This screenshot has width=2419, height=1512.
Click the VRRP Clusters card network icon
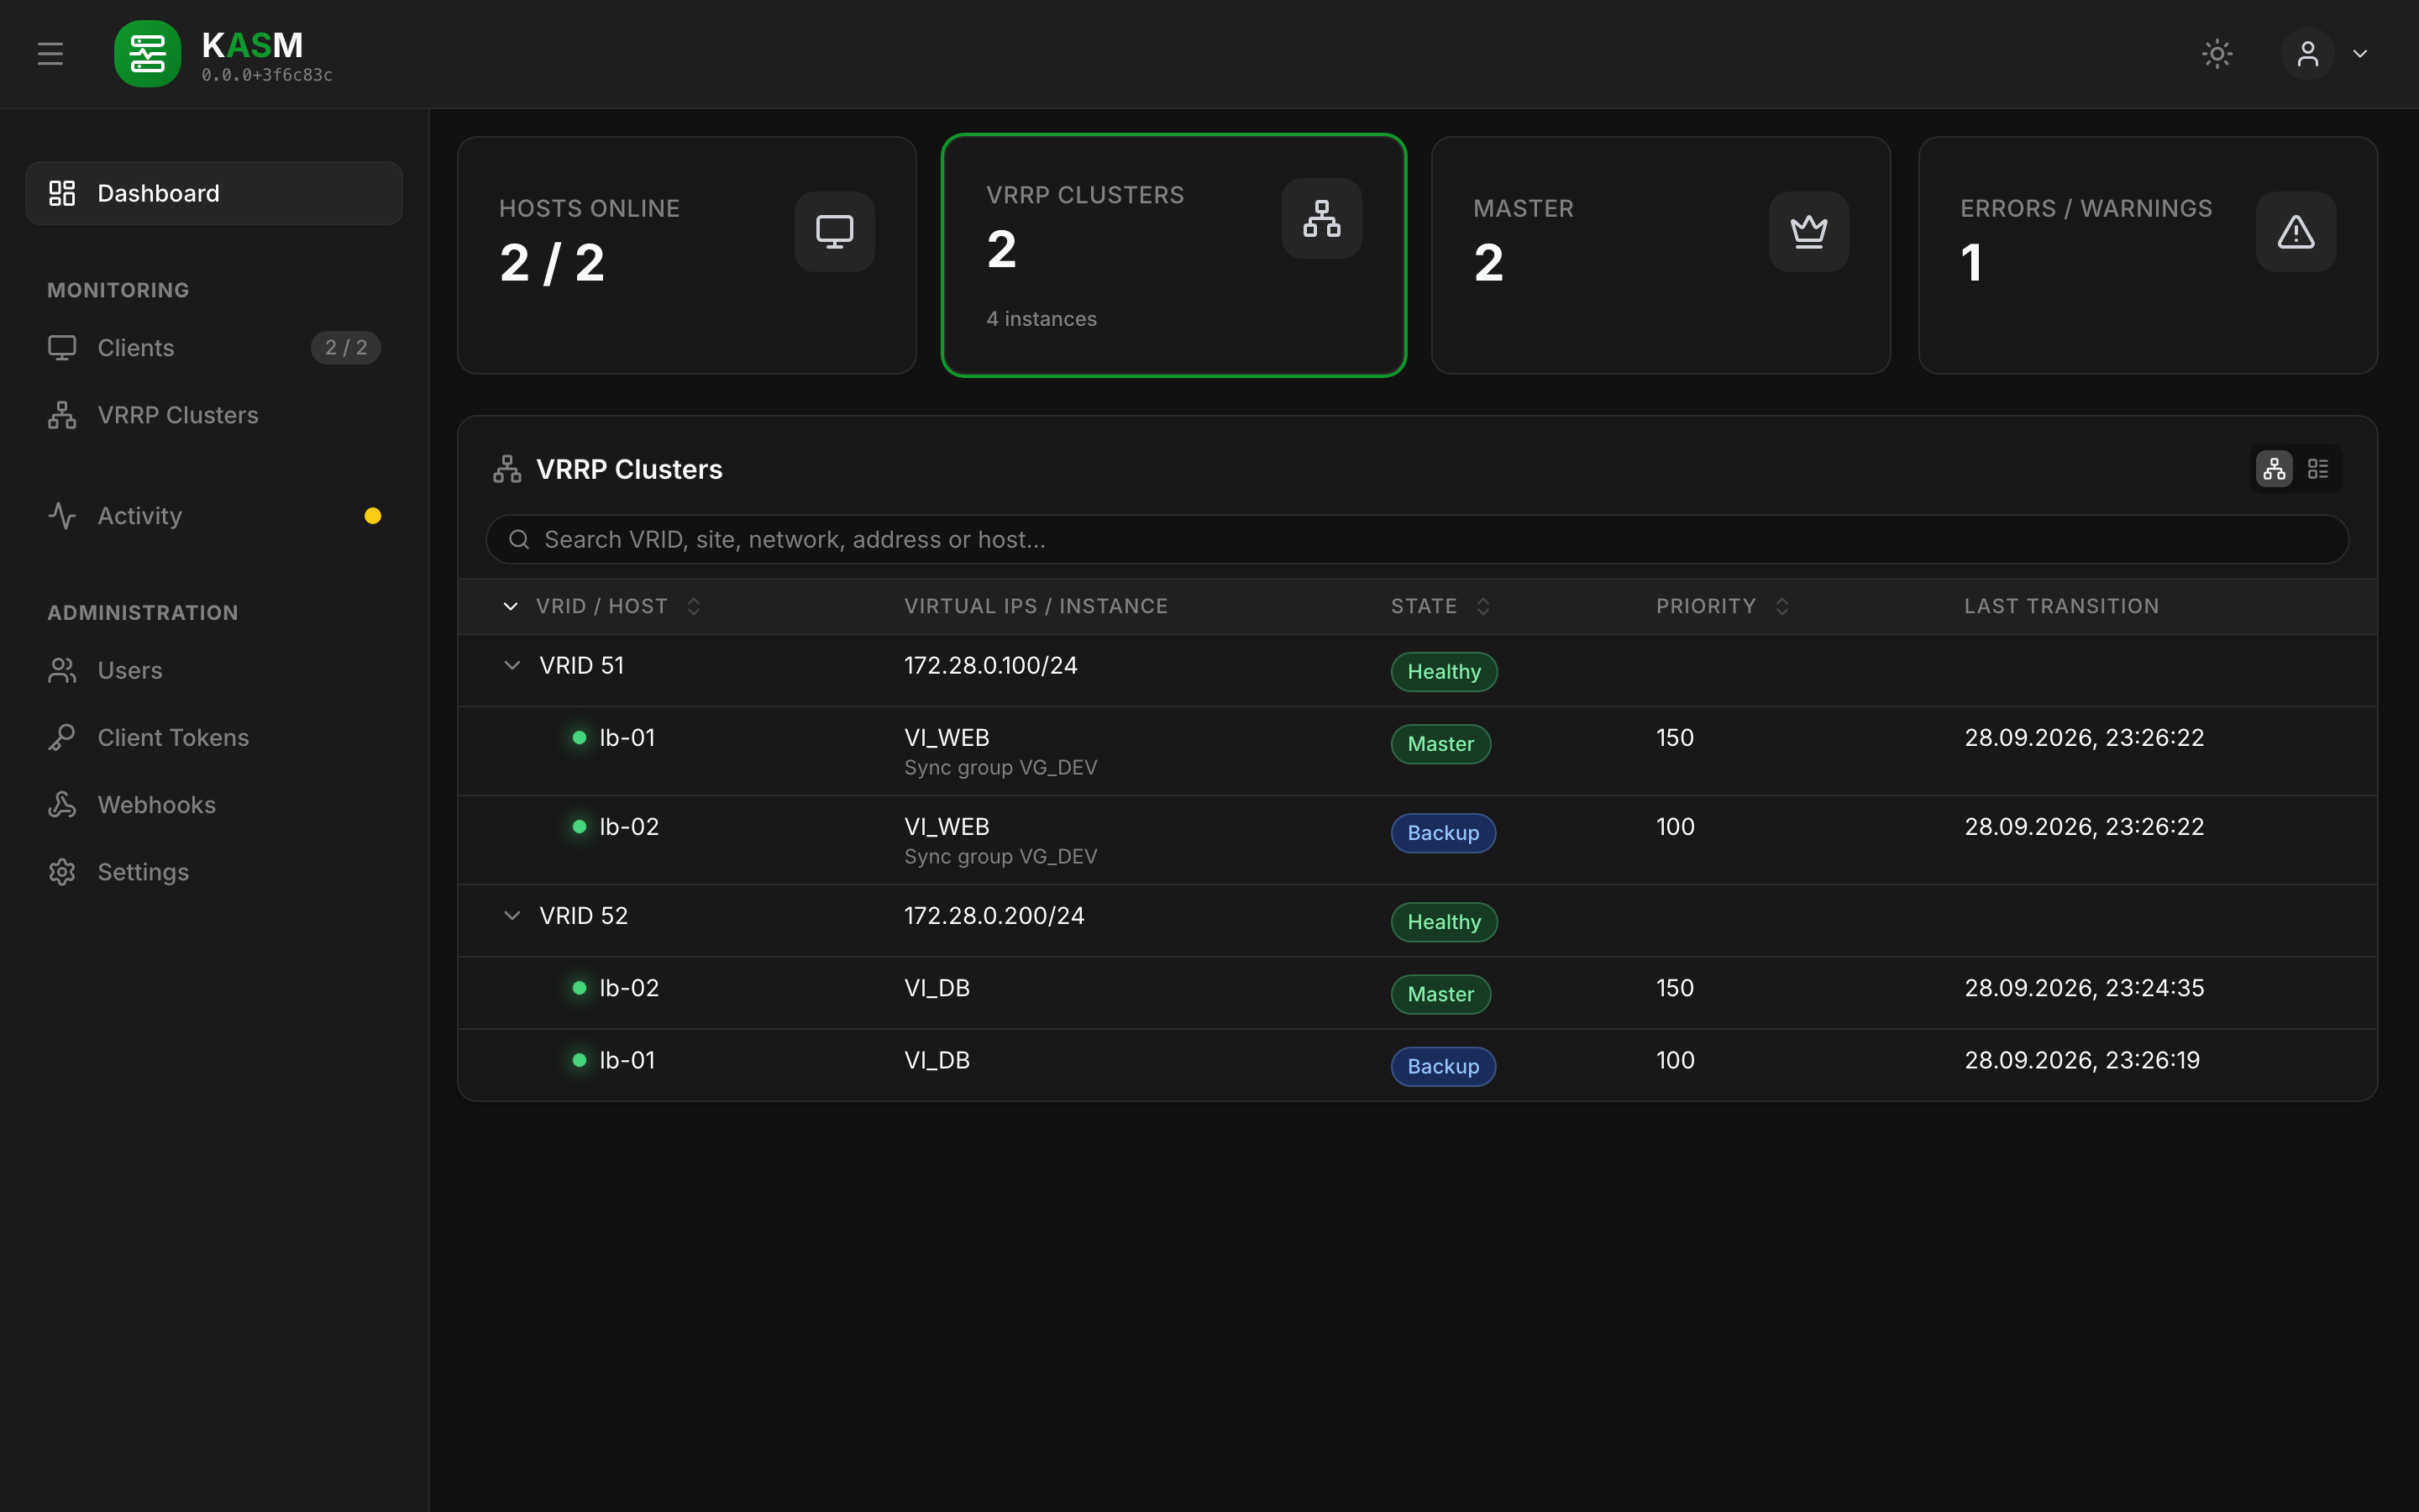click(x=1321, y=219)
